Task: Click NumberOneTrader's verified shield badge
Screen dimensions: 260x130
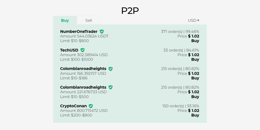Action: coord(102,31)
